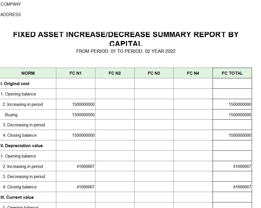Click the I. Original cost row label
Viewport: 261px width, 208px height.
(15, 84)
